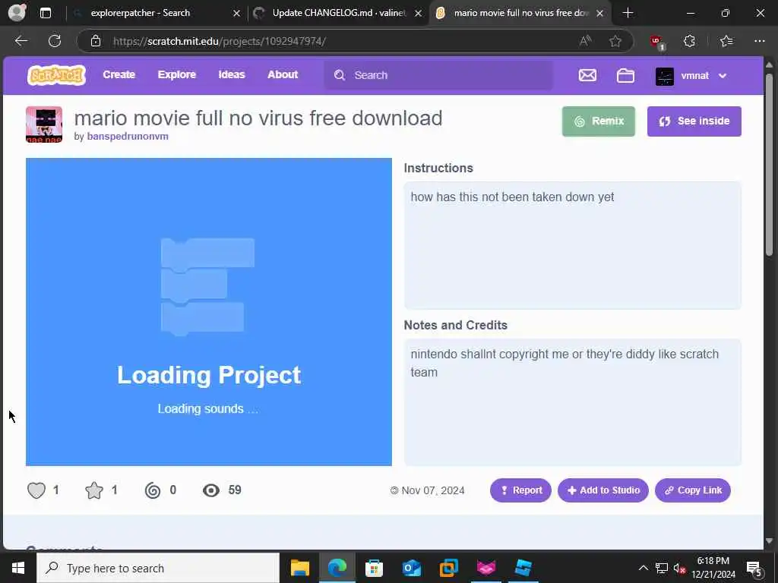Click the vmnat profile avatar

[664, 76]
